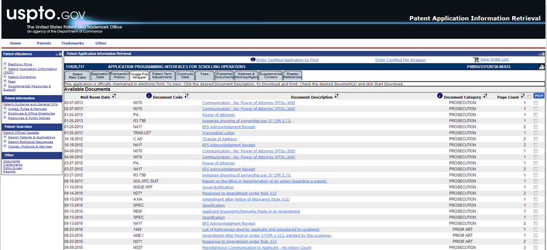Open the Display References tab
The image size is (547, 250).
click(x=292, y=76)
